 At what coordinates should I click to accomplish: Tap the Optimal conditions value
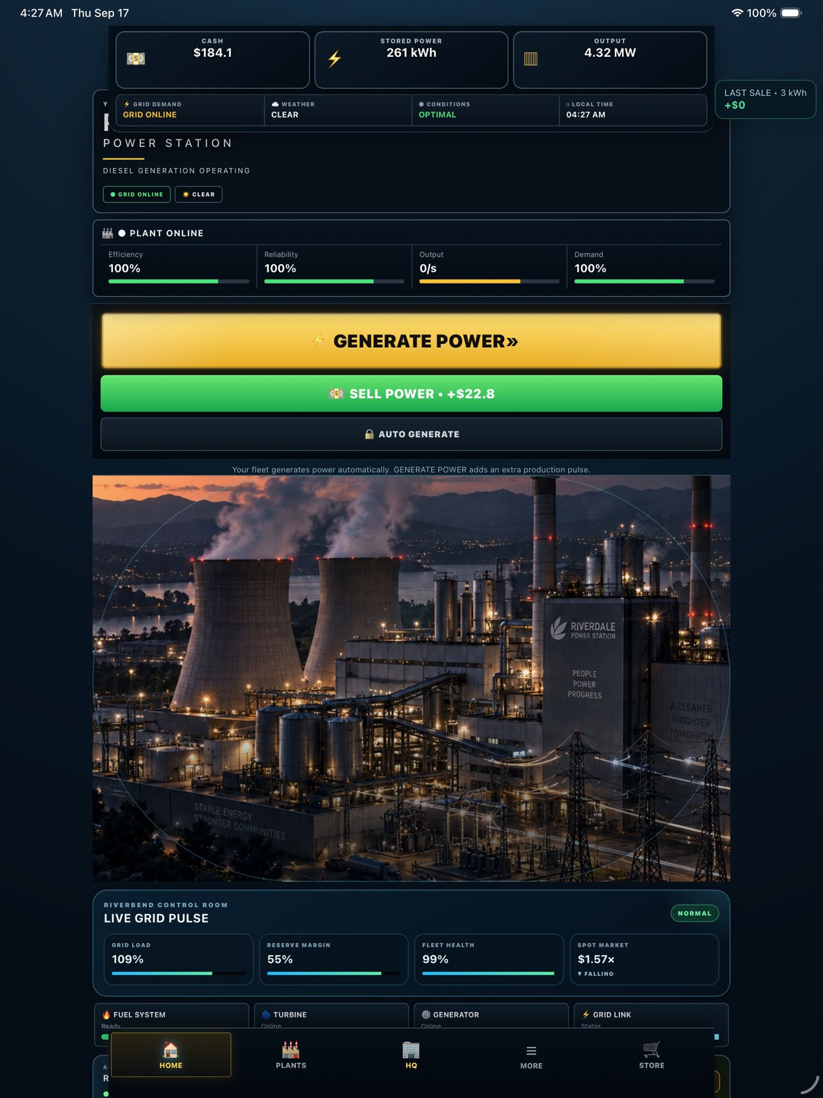(x=438, y=115)
